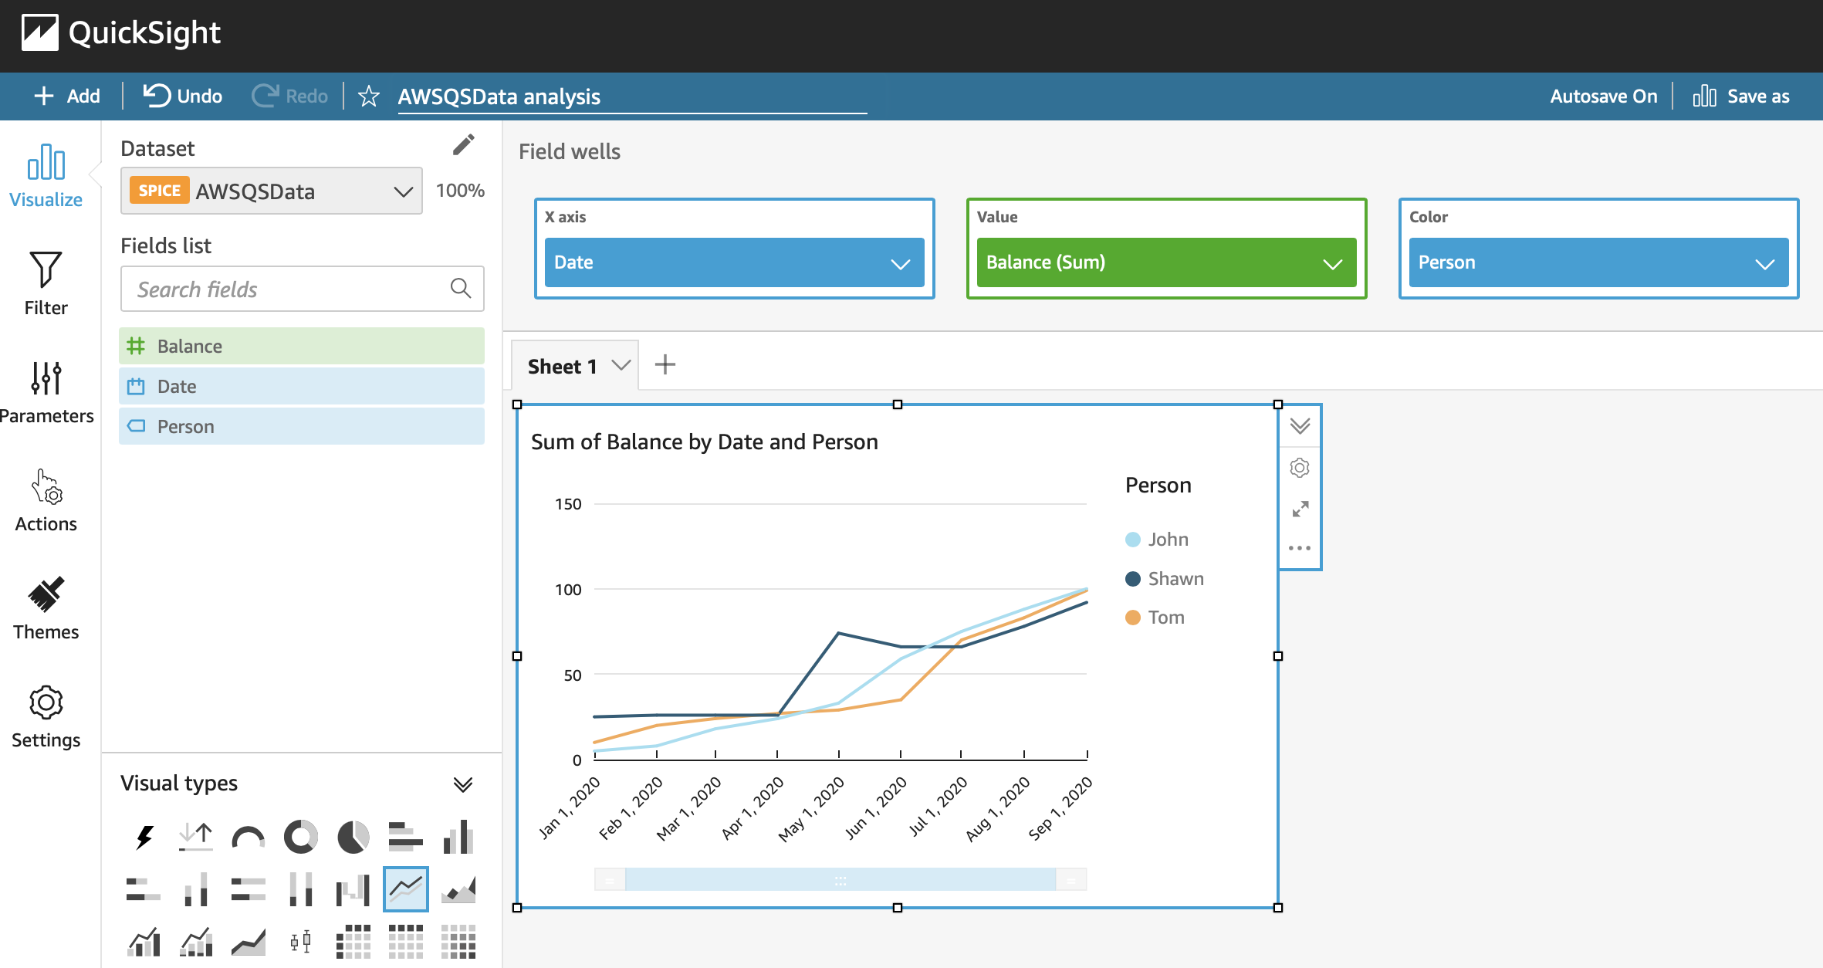Open the Filter pane in sidebar
The image size is (1823, 968).
pyautogui.click(x=46, y=283)
